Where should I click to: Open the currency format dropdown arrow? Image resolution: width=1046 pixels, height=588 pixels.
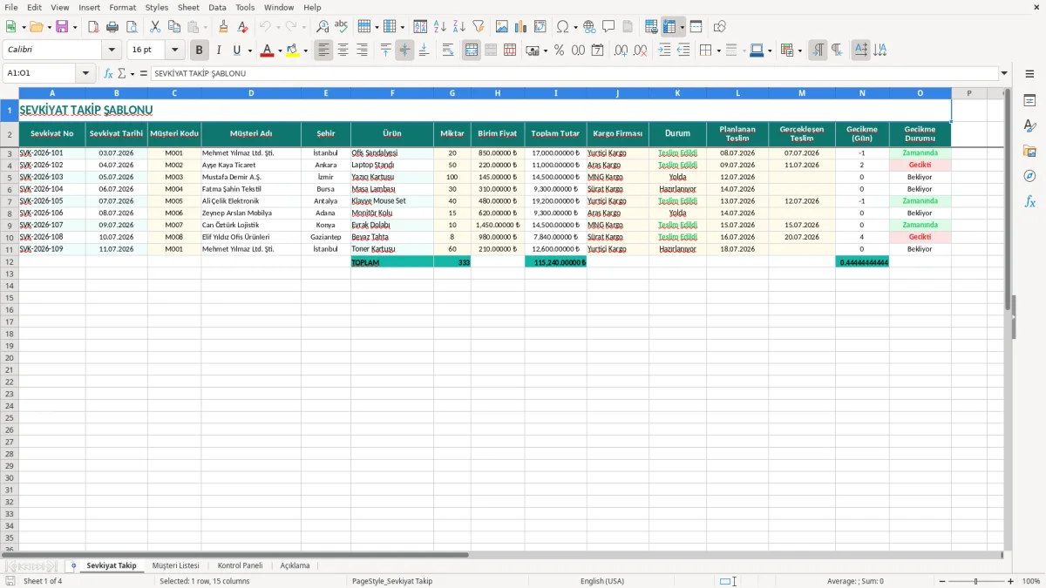tap(545, 51)
